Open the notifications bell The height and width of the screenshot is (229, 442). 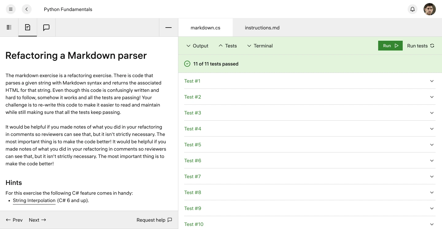[x=412, y=9]
